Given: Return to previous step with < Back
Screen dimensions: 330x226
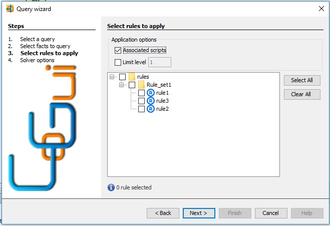Looking at the screenshot, I should 163,213.
